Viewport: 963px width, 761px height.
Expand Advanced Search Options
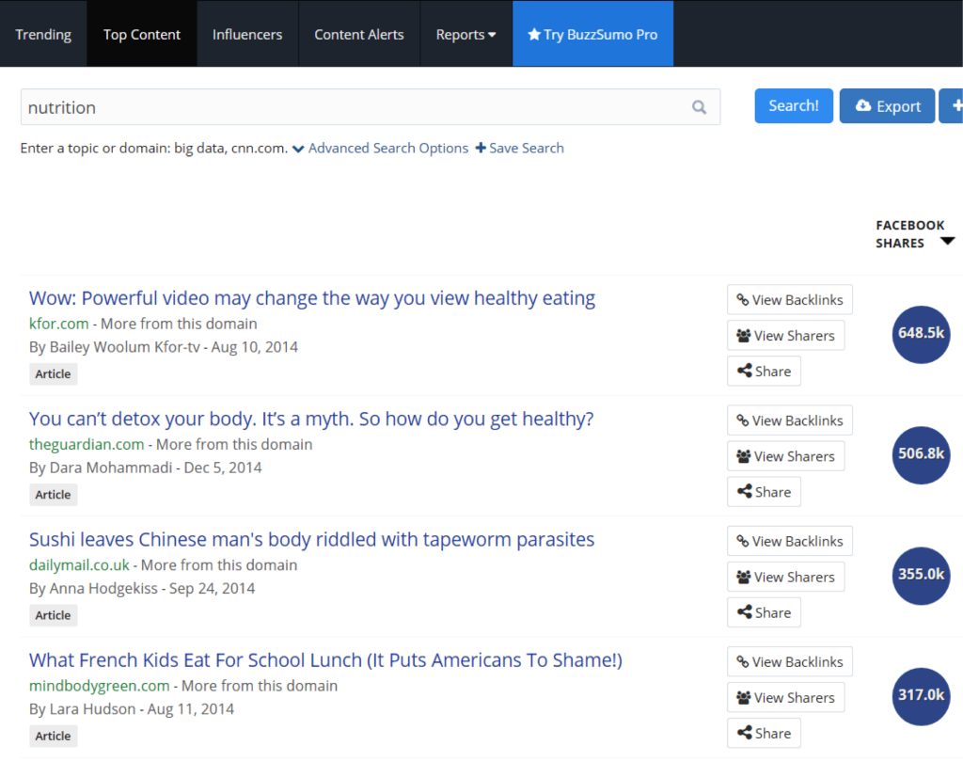click(x=381, y=148)
